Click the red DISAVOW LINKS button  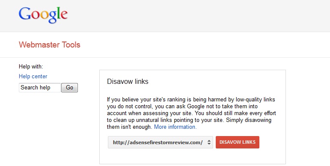238,142
